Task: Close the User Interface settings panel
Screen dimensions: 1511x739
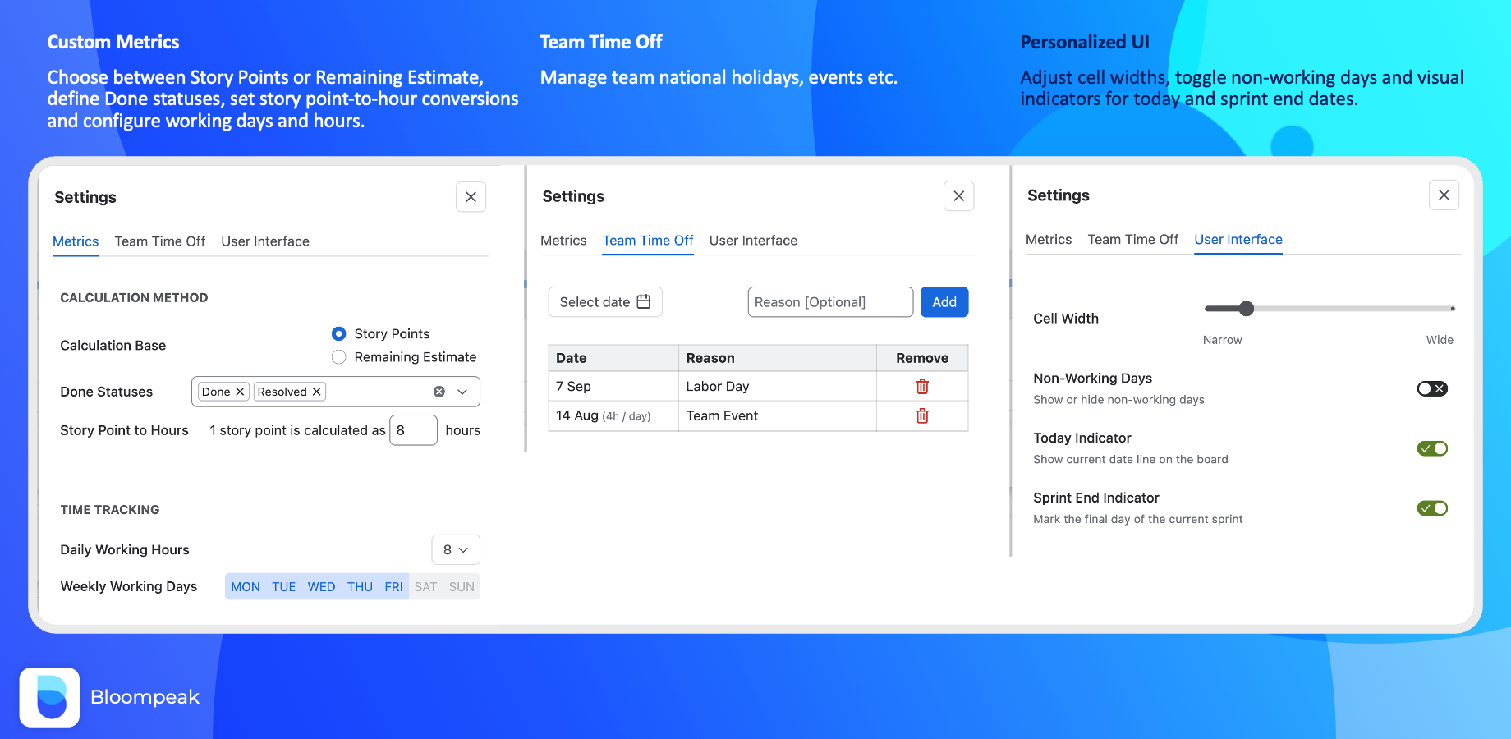Action: [x=1444, y=195]
